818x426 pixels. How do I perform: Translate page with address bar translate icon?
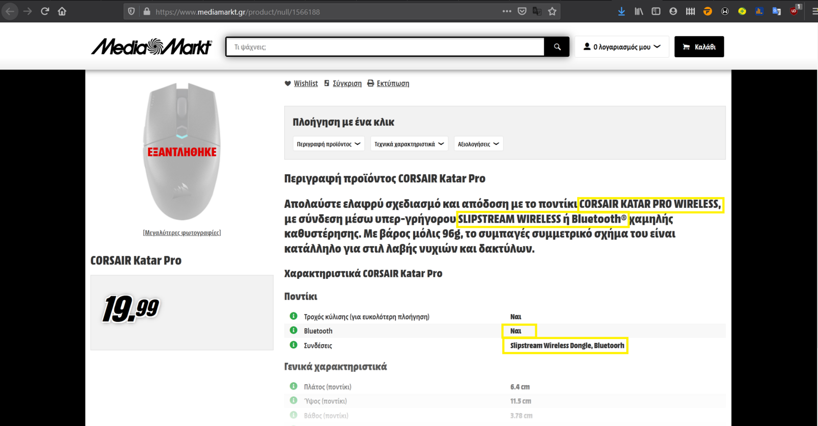click(x=537, y=11)
